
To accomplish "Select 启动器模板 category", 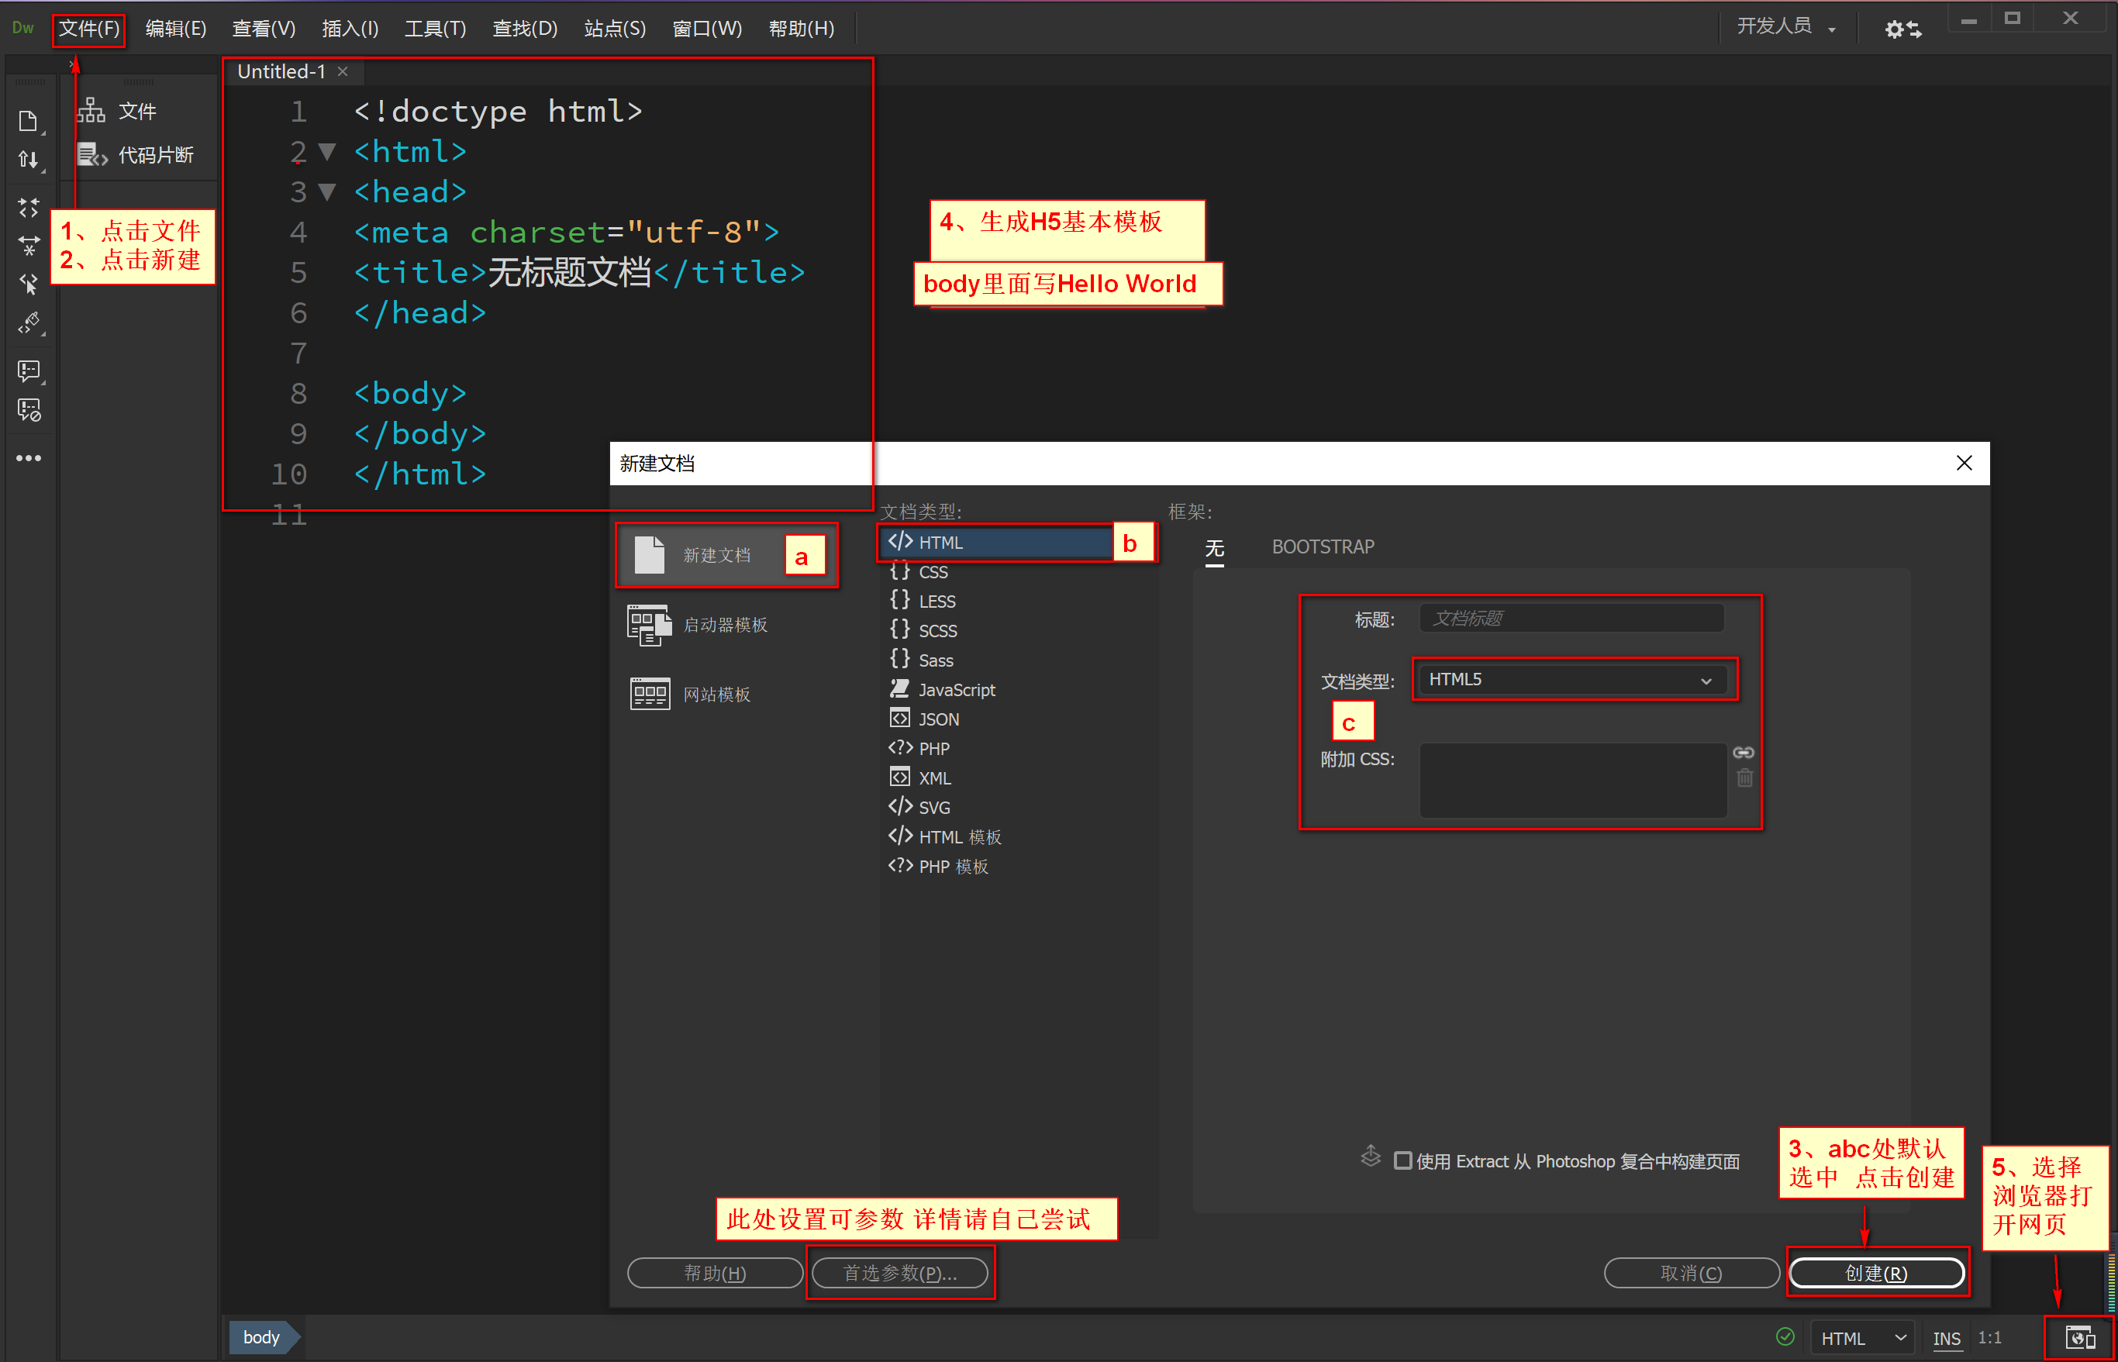I will [x=699, y=626].
